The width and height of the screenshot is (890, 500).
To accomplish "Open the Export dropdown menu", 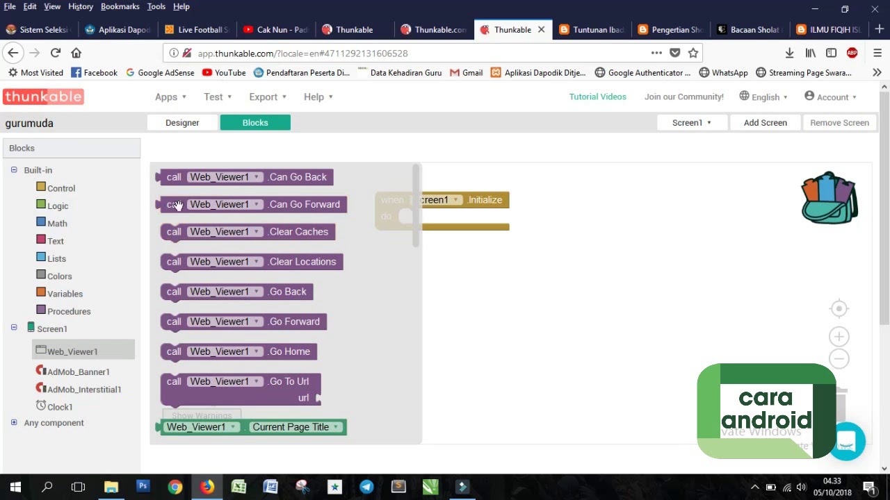I will (x=268, y=97).
